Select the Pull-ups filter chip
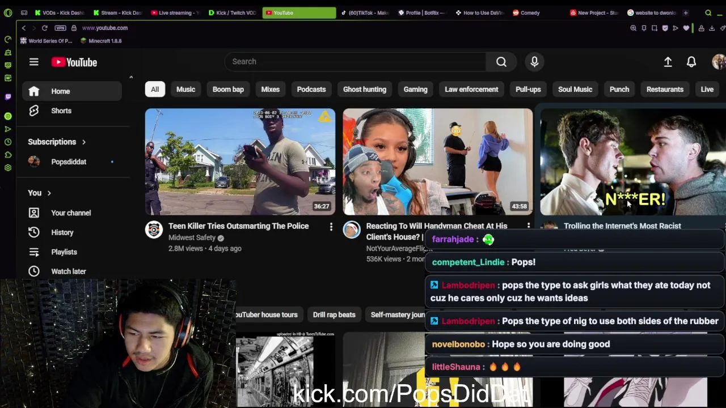The image size is (726, 408). coord(528,90)
